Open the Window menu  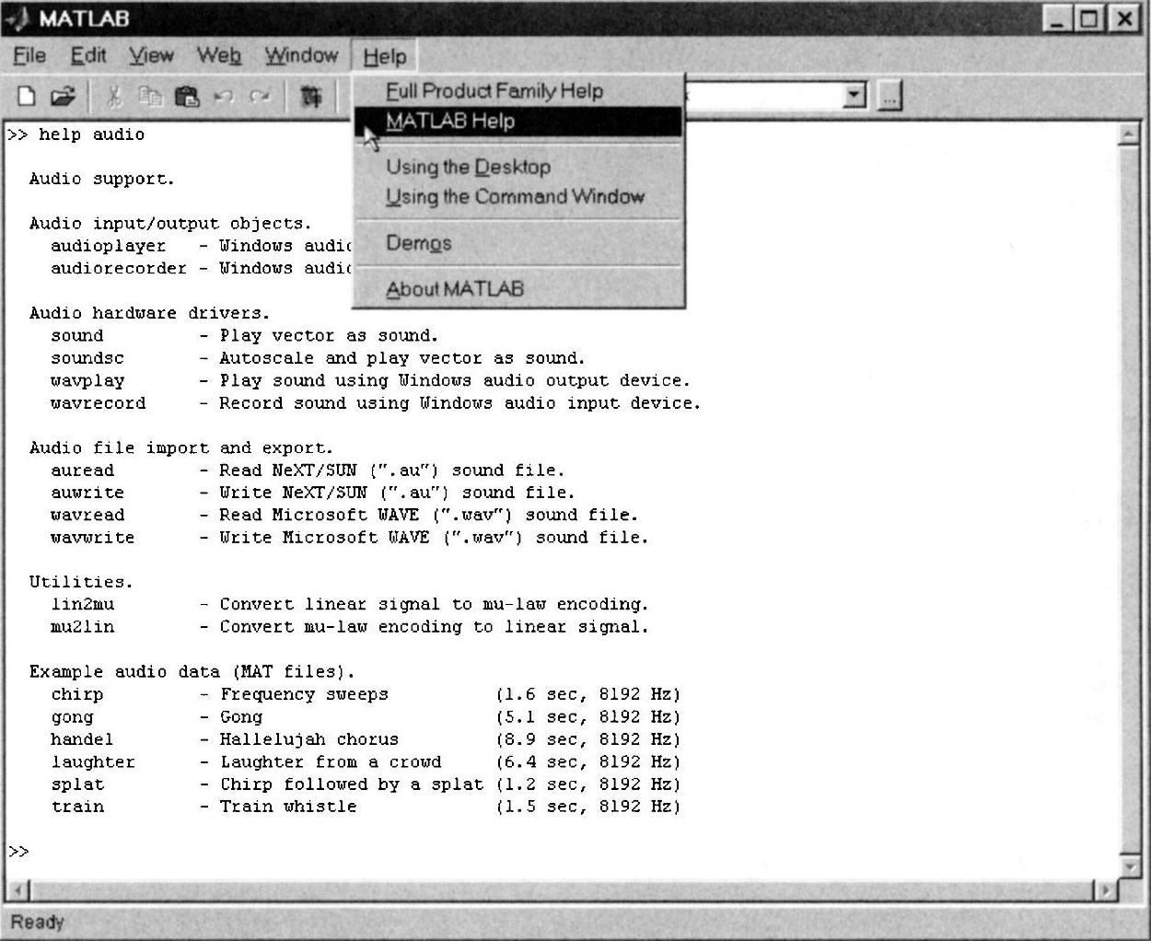[x=301, y=56]
